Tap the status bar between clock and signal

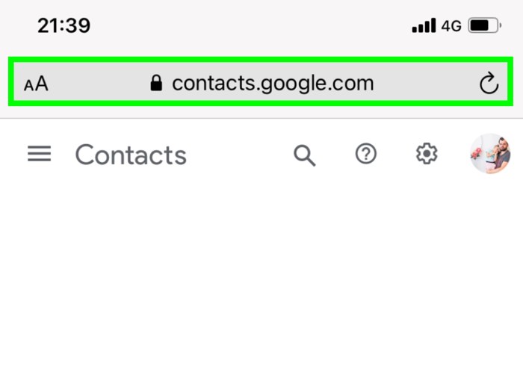247,26
